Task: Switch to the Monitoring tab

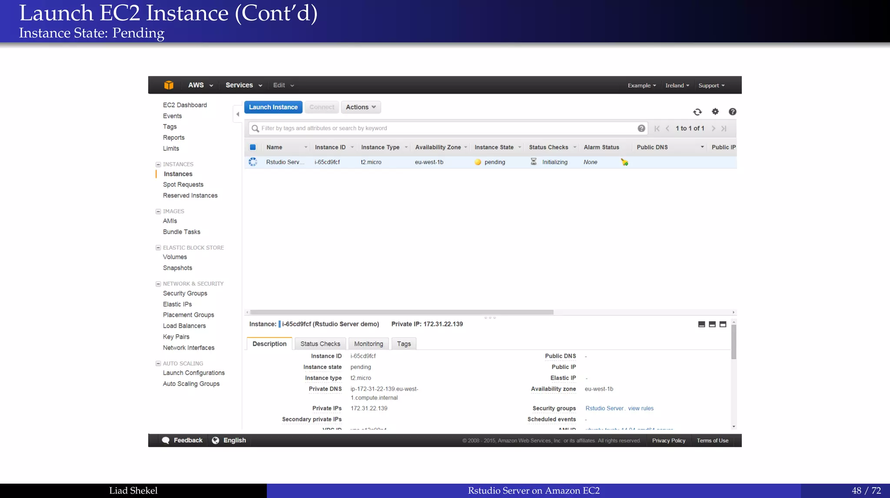Action: point(369,344)
